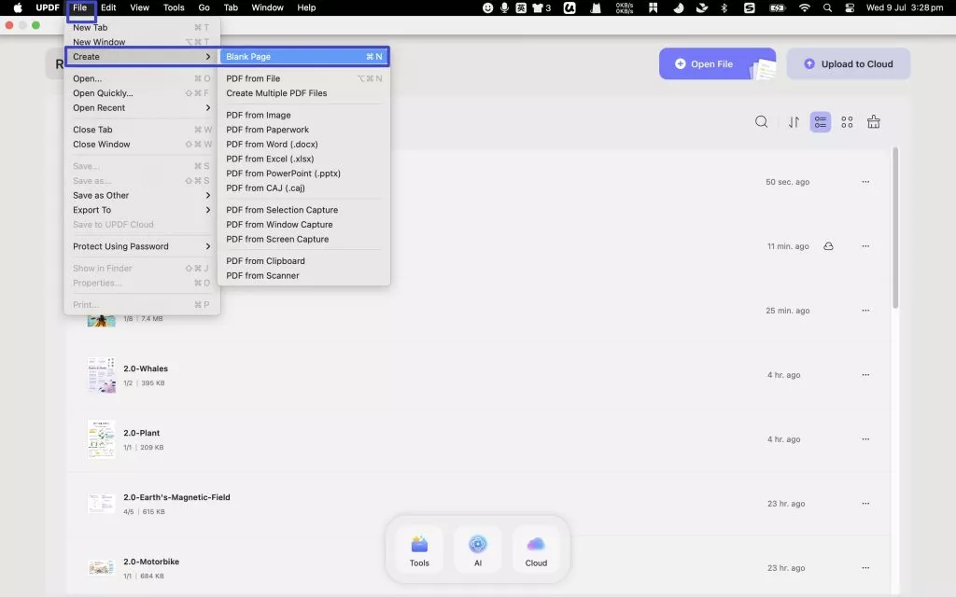The width and height of the screenshot is (956, 597).
Task: Choose PDF from Image
Action: click(303, 115)
